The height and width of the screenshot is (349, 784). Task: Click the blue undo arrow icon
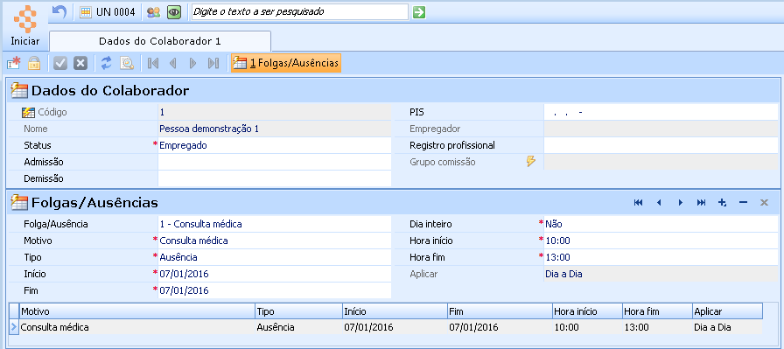(59, 12)
